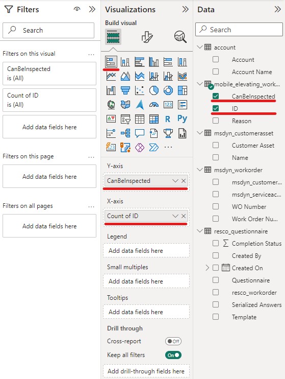Open Filters on this visual options menu
The image size is (285, 379).
click(91, 54)
